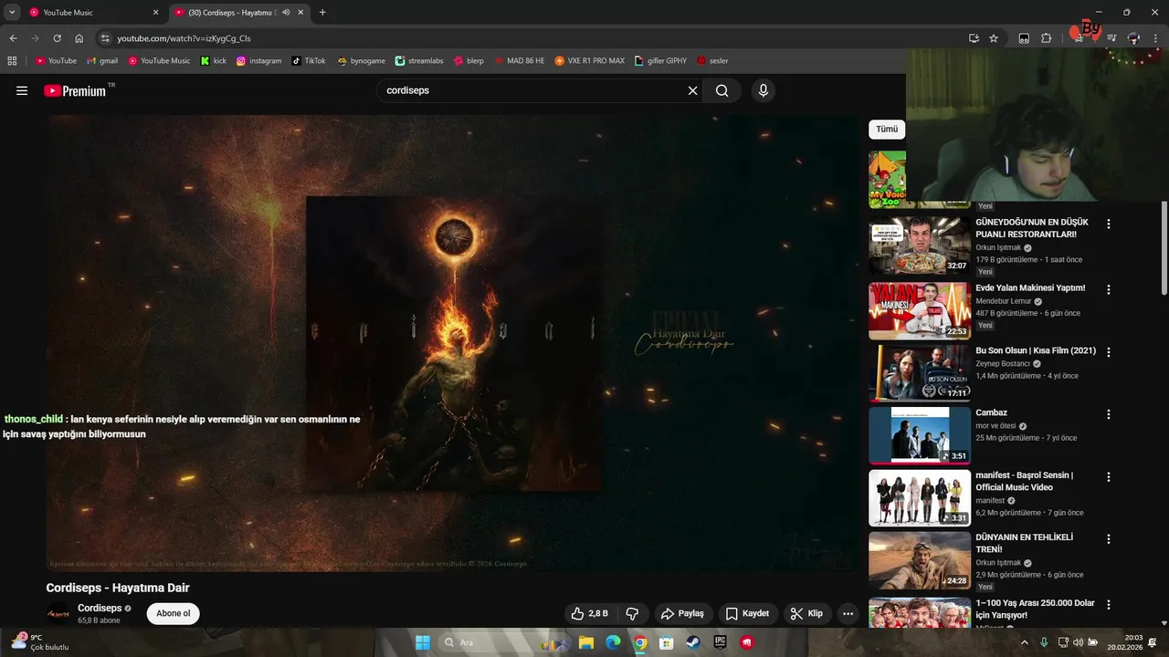Viewport: 1169px width, 657px height.
Task: Open weather widget showing Çok bulutlu
Action: [x=38, y=642]
